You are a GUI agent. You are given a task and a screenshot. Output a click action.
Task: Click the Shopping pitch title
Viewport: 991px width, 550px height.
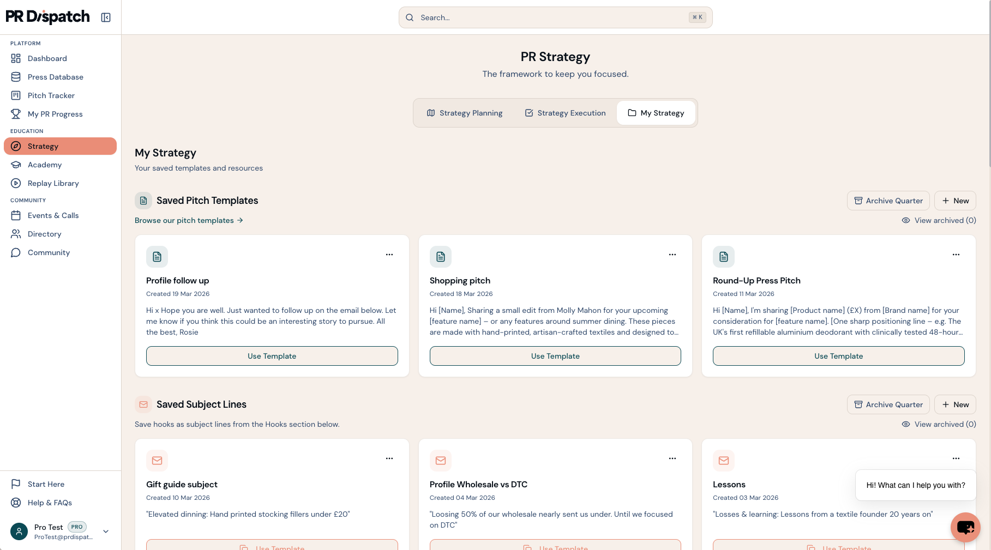[x=460, y=281]
